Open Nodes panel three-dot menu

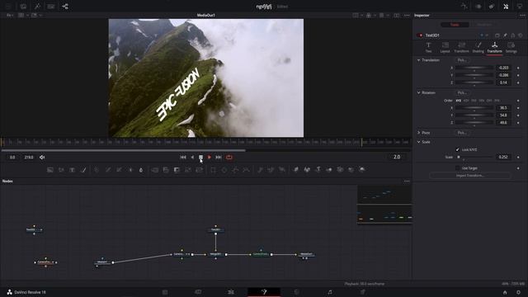(x=407, y=181)
